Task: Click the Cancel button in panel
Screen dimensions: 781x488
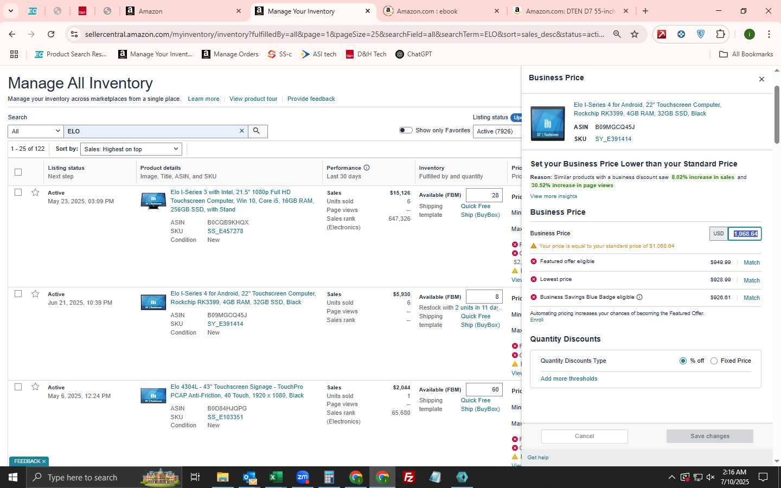Action: click(584, 436)
